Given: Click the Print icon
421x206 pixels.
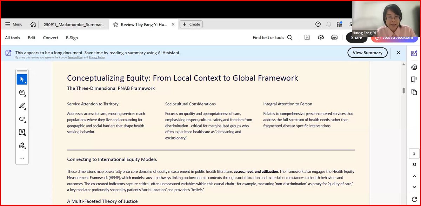Looking at the screenshot, I should pyautogui.click(x=334, y=37).
